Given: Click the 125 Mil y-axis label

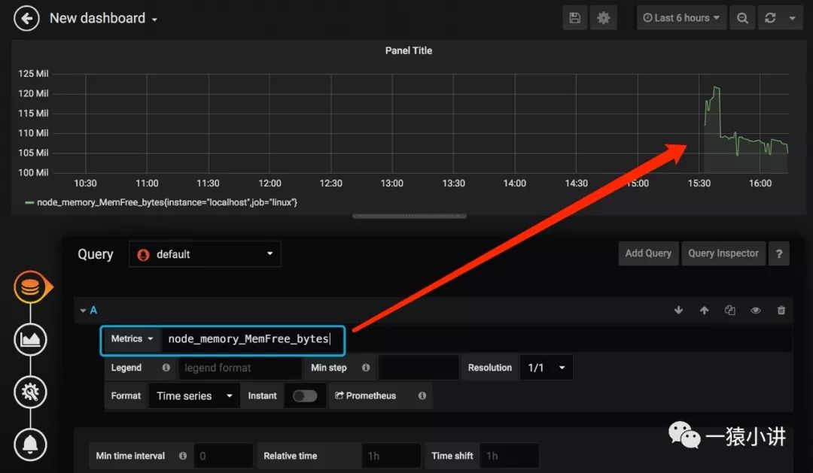Looking at the screenshot, I should 33,74.
